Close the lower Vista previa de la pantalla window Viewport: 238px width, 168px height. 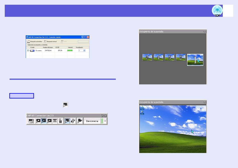[205, 102]
